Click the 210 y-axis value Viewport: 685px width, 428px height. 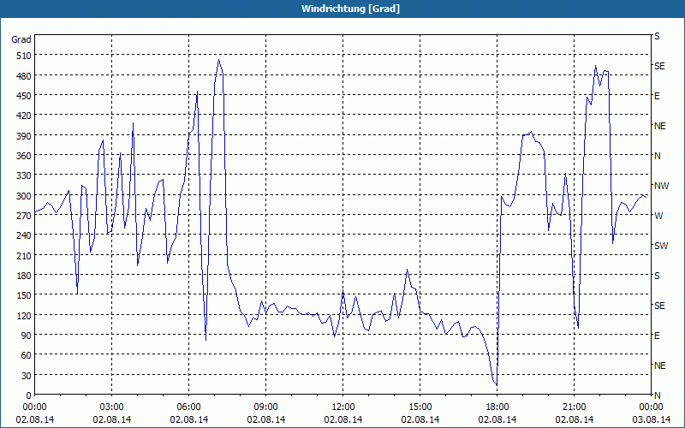click(24, 255)
